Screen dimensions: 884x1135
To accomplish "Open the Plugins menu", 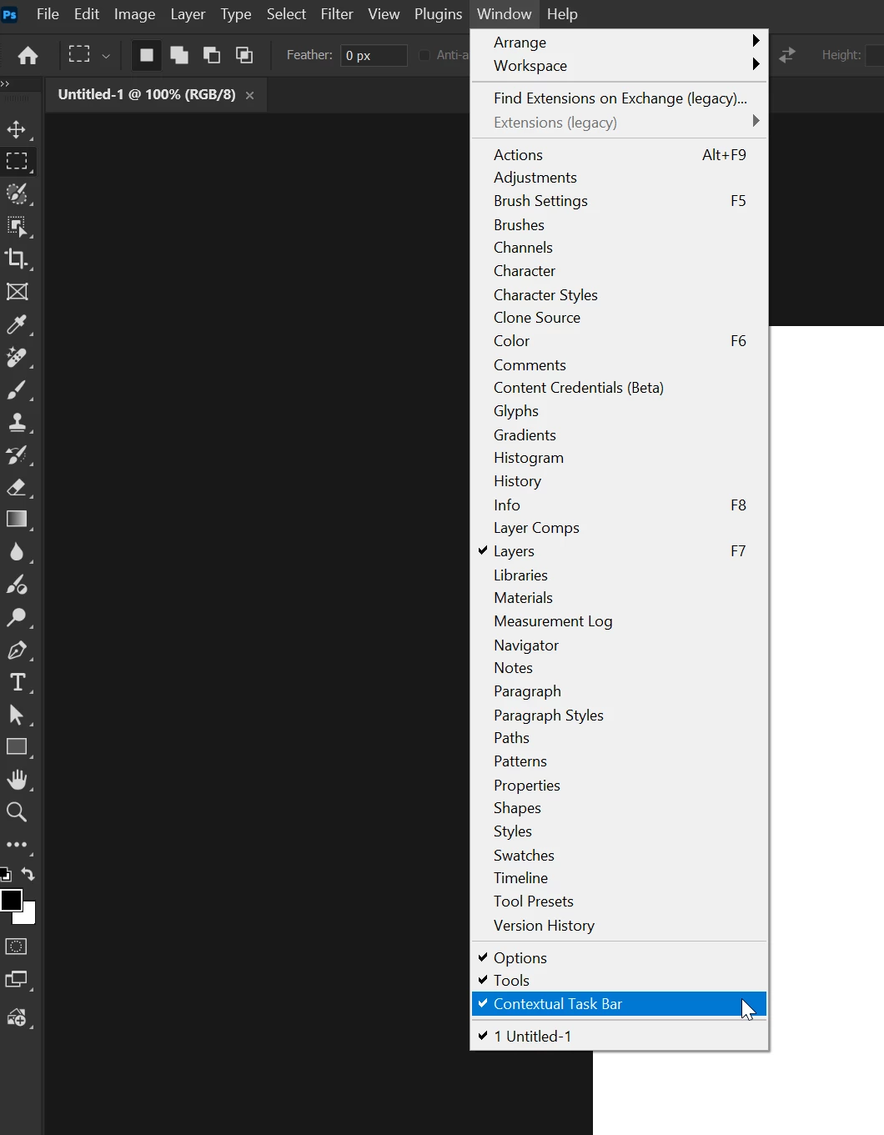I will coord(438,14).
